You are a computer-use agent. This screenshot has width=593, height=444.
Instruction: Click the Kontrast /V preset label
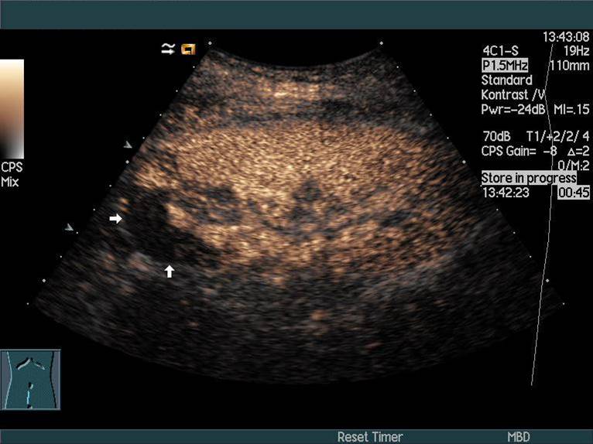click(510, 94)
